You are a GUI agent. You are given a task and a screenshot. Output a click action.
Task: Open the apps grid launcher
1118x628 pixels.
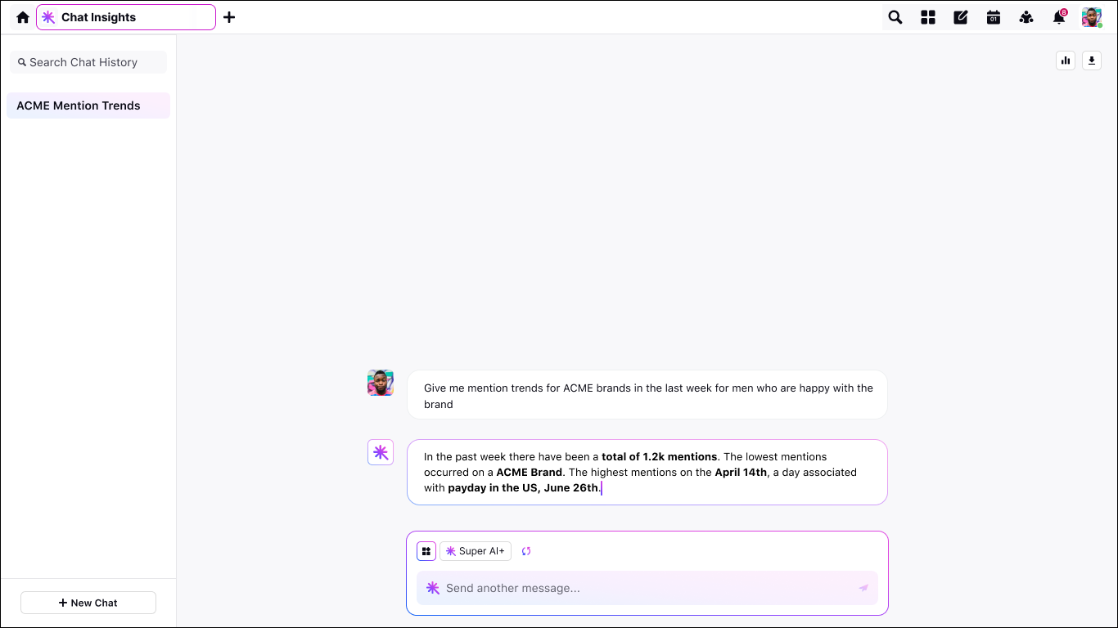point(928,17)
